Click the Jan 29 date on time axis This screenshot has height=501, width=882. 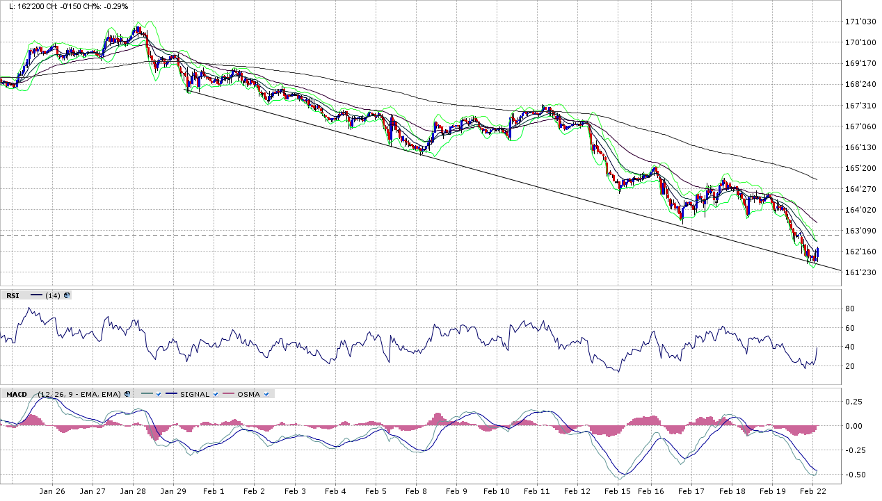coord(173,491)
